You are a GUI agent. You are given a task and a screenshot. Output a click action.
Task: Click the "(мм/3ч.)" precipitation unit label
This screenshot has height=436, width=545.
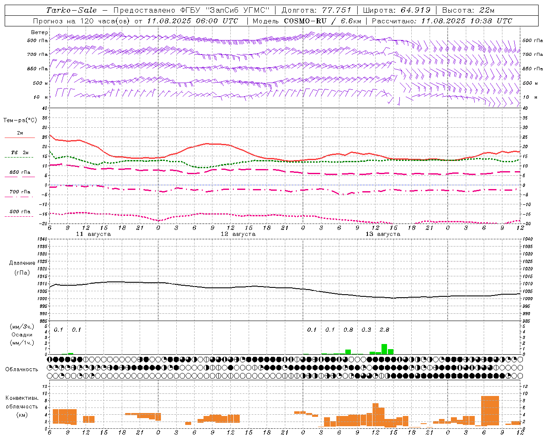22,327
